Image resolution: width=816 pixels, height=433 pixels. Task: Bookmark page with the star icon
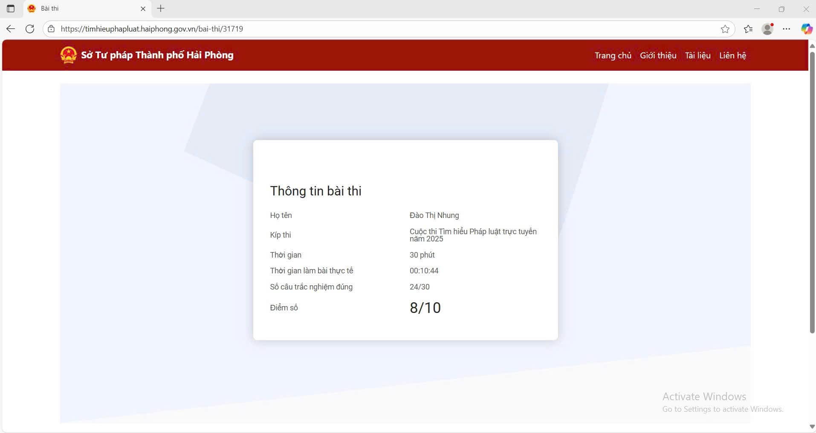tap(725, 29)
